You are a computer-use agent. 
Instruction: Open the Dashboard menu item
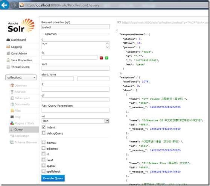click(x=18, y=40)
